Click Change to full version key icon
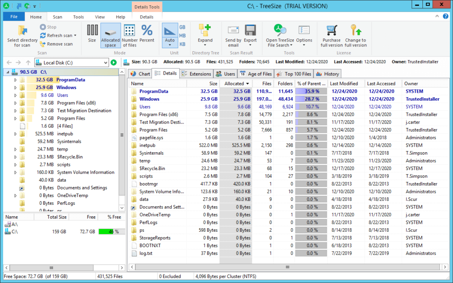The image size is (453, 283). (356, 31)
